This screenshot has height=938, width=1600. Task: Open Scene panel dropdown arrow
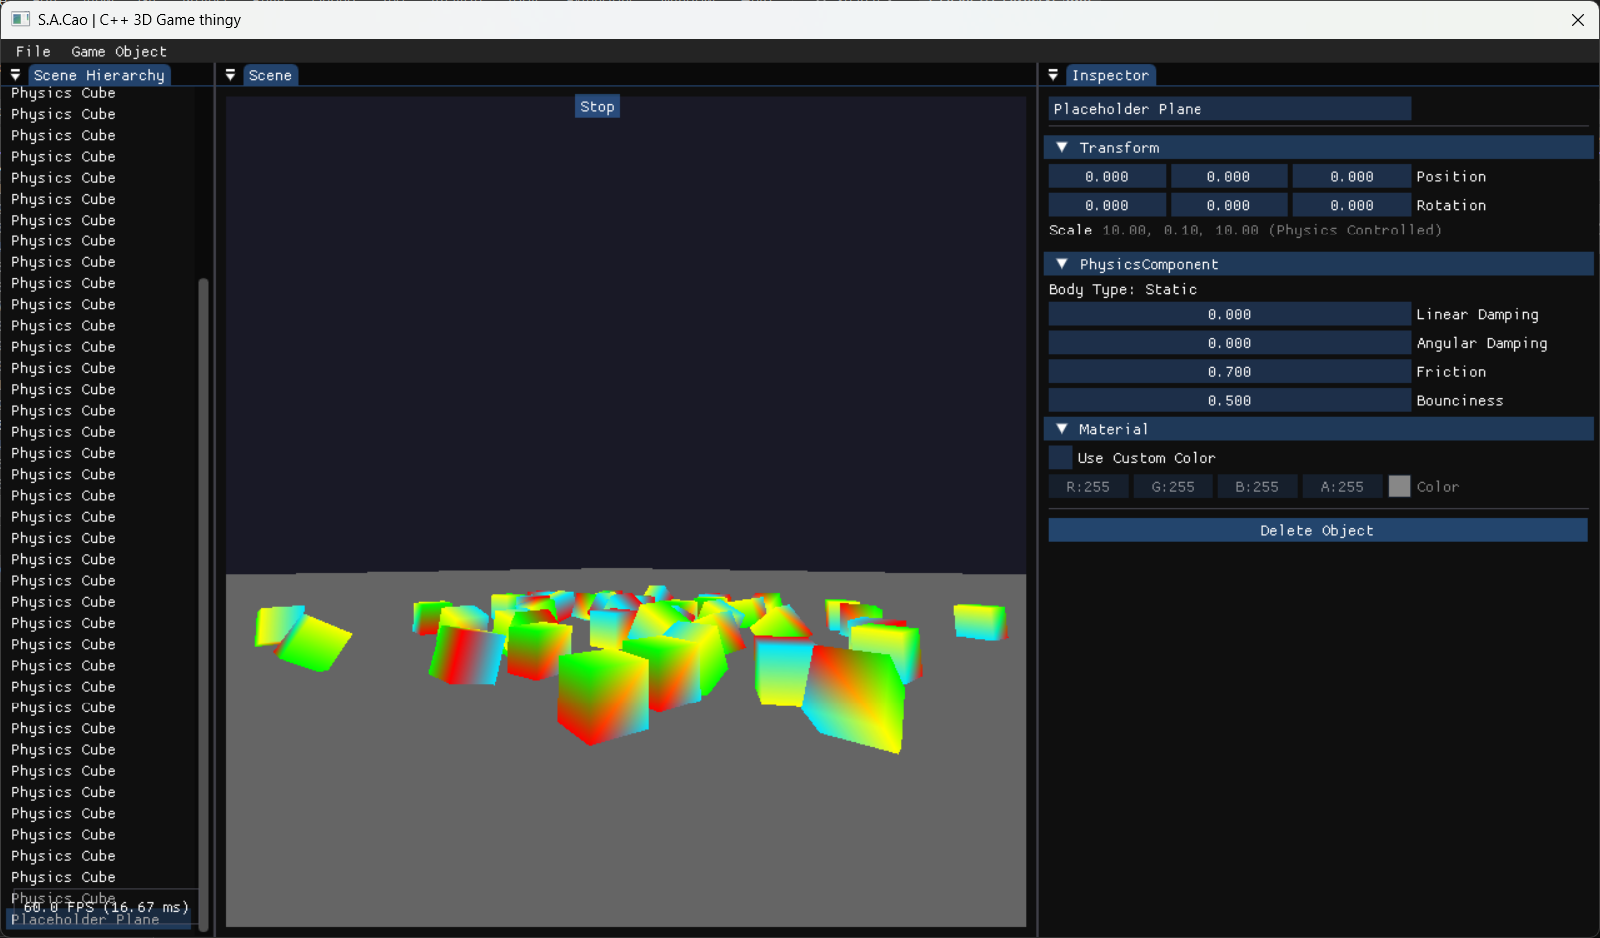(x=230, y=75)
